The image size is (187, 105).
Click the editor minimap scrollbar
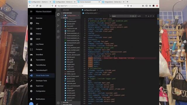(x=158, y=20)
